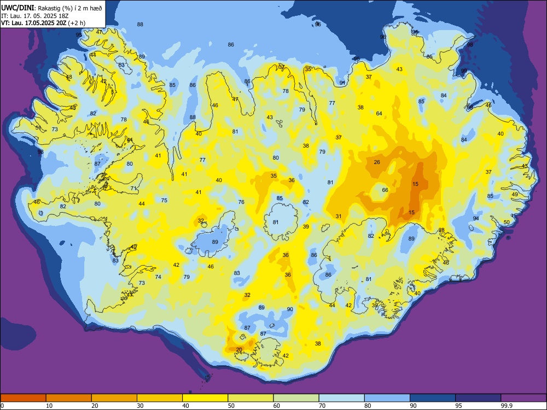Click the map value '48'
Screen dimensions: 547x410
tap(69, 77)
